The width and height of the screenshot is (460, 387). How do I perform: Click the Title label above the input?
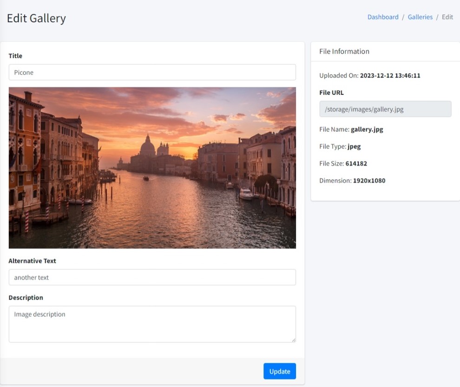[x=15, y=56]
